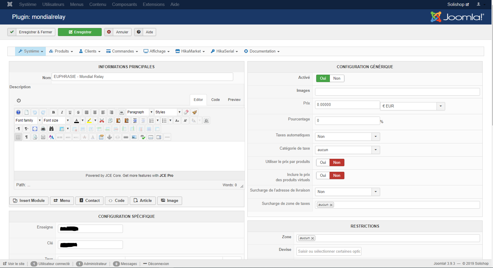The height and width of the screenshot is (268, 493).
Task: Click the Insert Module button
Action: click(x=29, y=201)
